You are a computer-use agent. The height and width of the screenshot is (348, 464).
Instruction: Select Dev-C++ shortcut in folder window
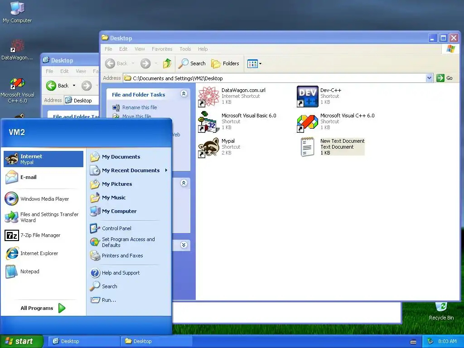point(319,96)
